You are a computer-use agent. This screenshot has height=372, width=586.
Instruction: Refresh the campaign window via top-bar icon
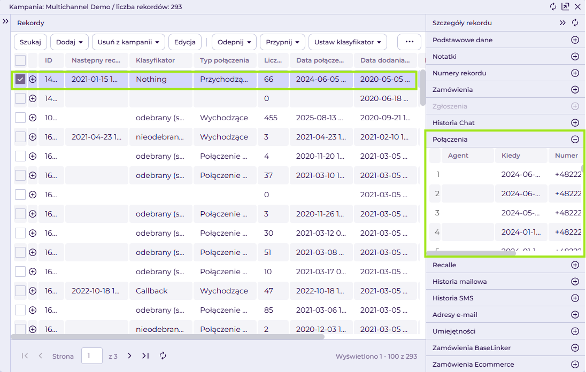(553, 7)
